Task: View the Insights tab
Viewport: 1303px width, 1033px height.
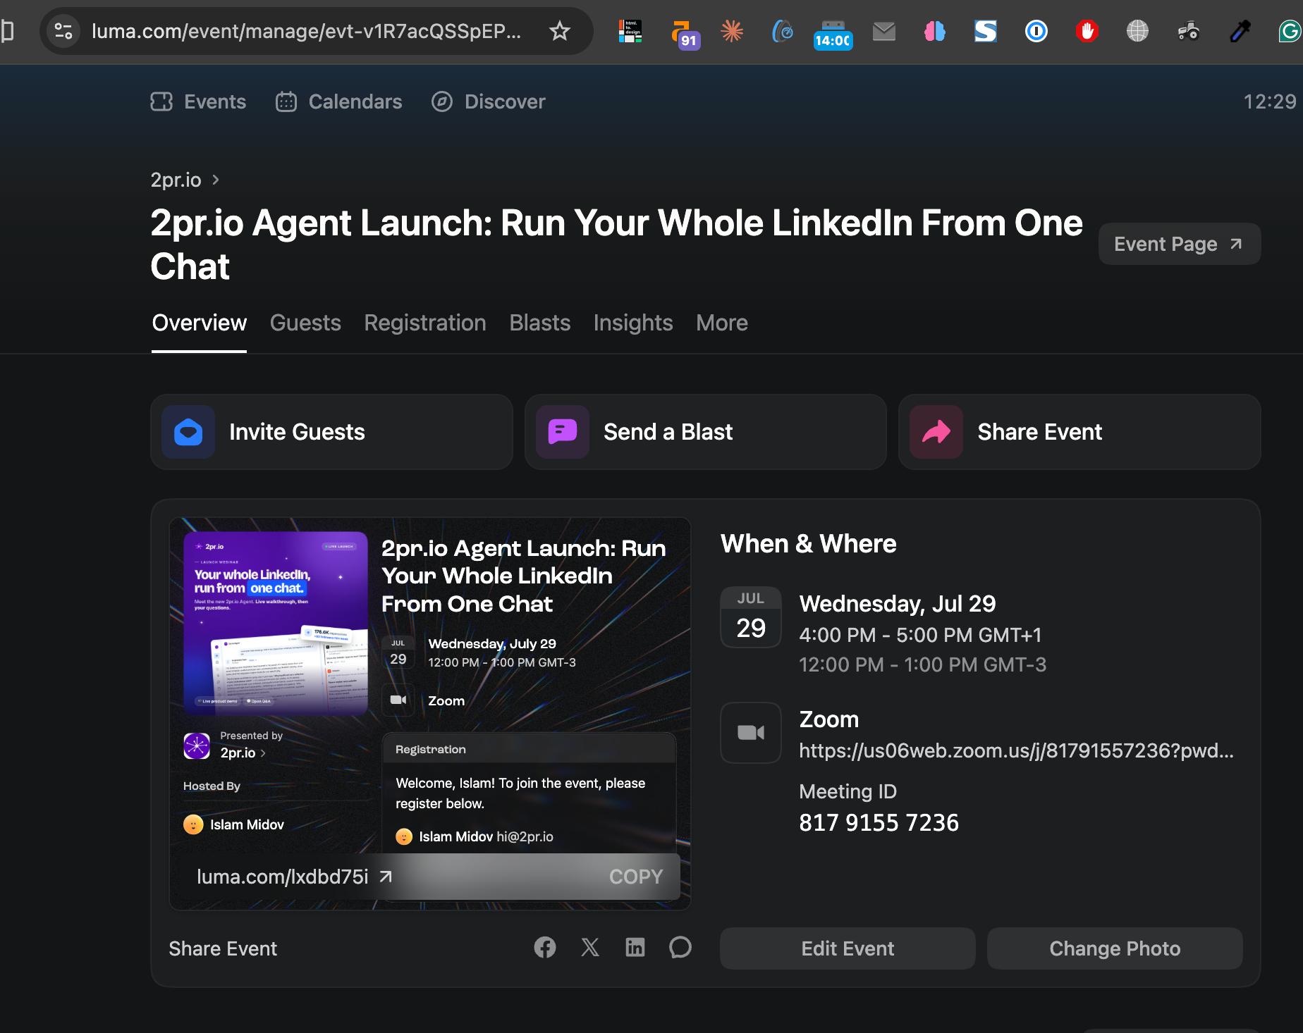Action: (633, 323)
